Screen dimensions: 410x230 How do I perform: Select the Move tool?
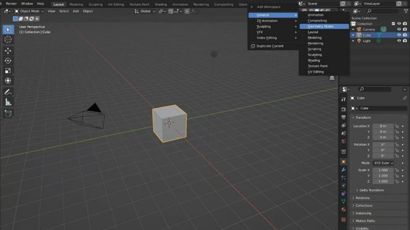[8, 51]
